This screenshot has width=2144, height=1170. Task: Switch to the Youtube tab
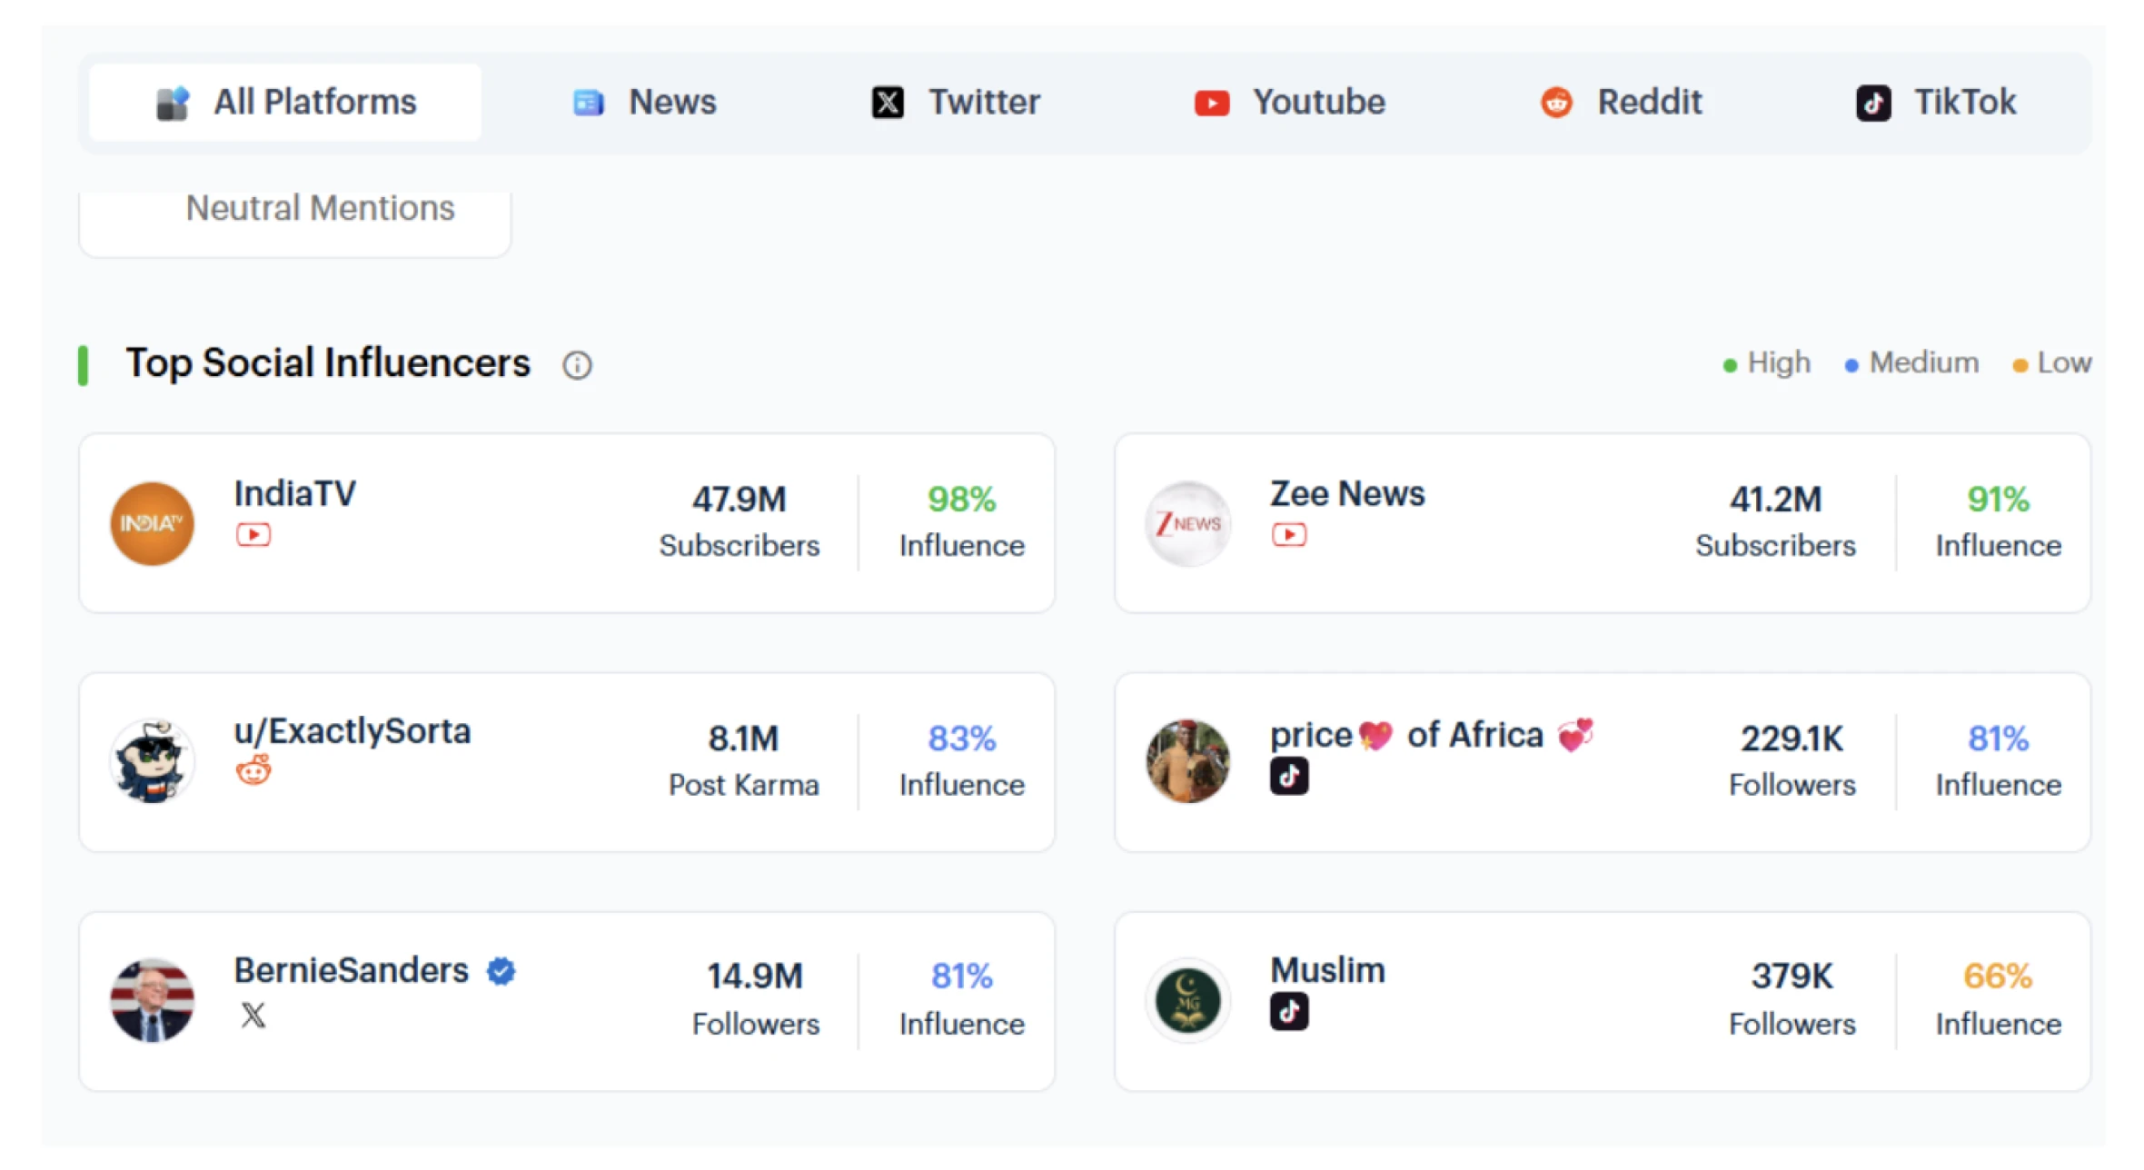tap(1289, 103)
